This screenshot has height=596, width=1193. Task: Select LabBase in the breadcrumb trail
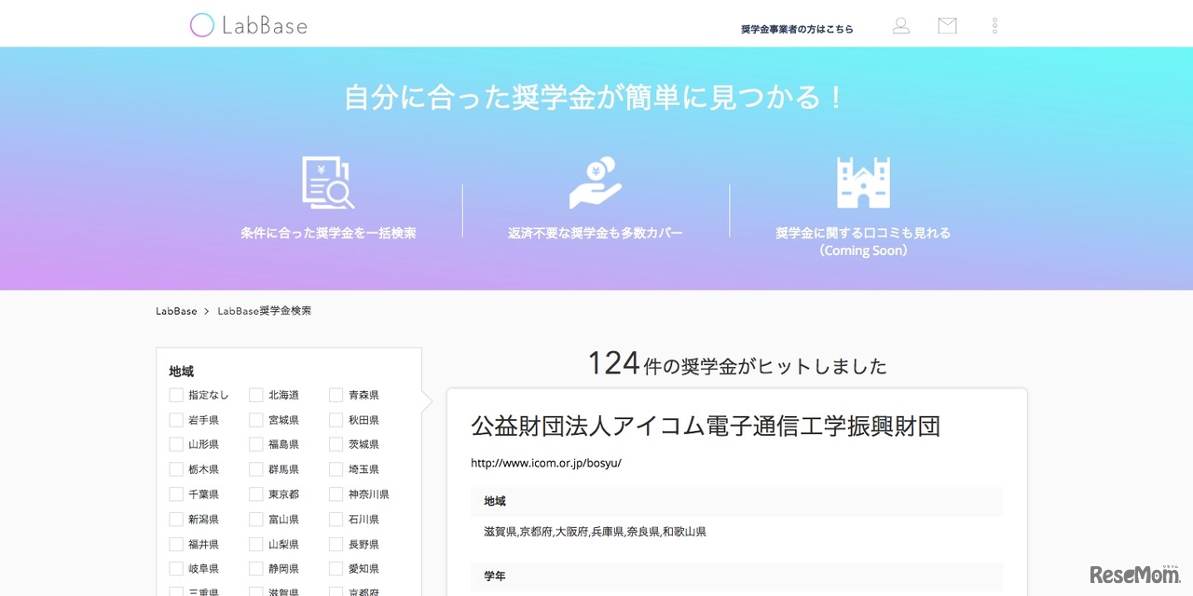175,310
